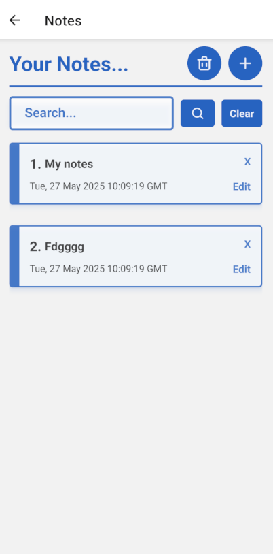This screenshot has width=273, height=554.
Task: Open the My notes title
Action: (69, 164)
